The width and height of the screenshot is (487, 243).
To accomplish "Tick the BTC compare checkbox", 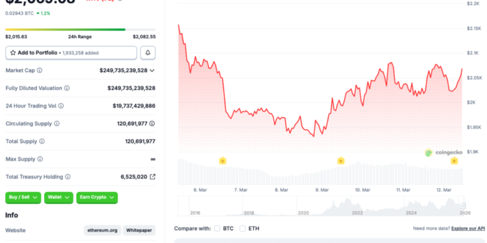I will [x=217, y=229].
